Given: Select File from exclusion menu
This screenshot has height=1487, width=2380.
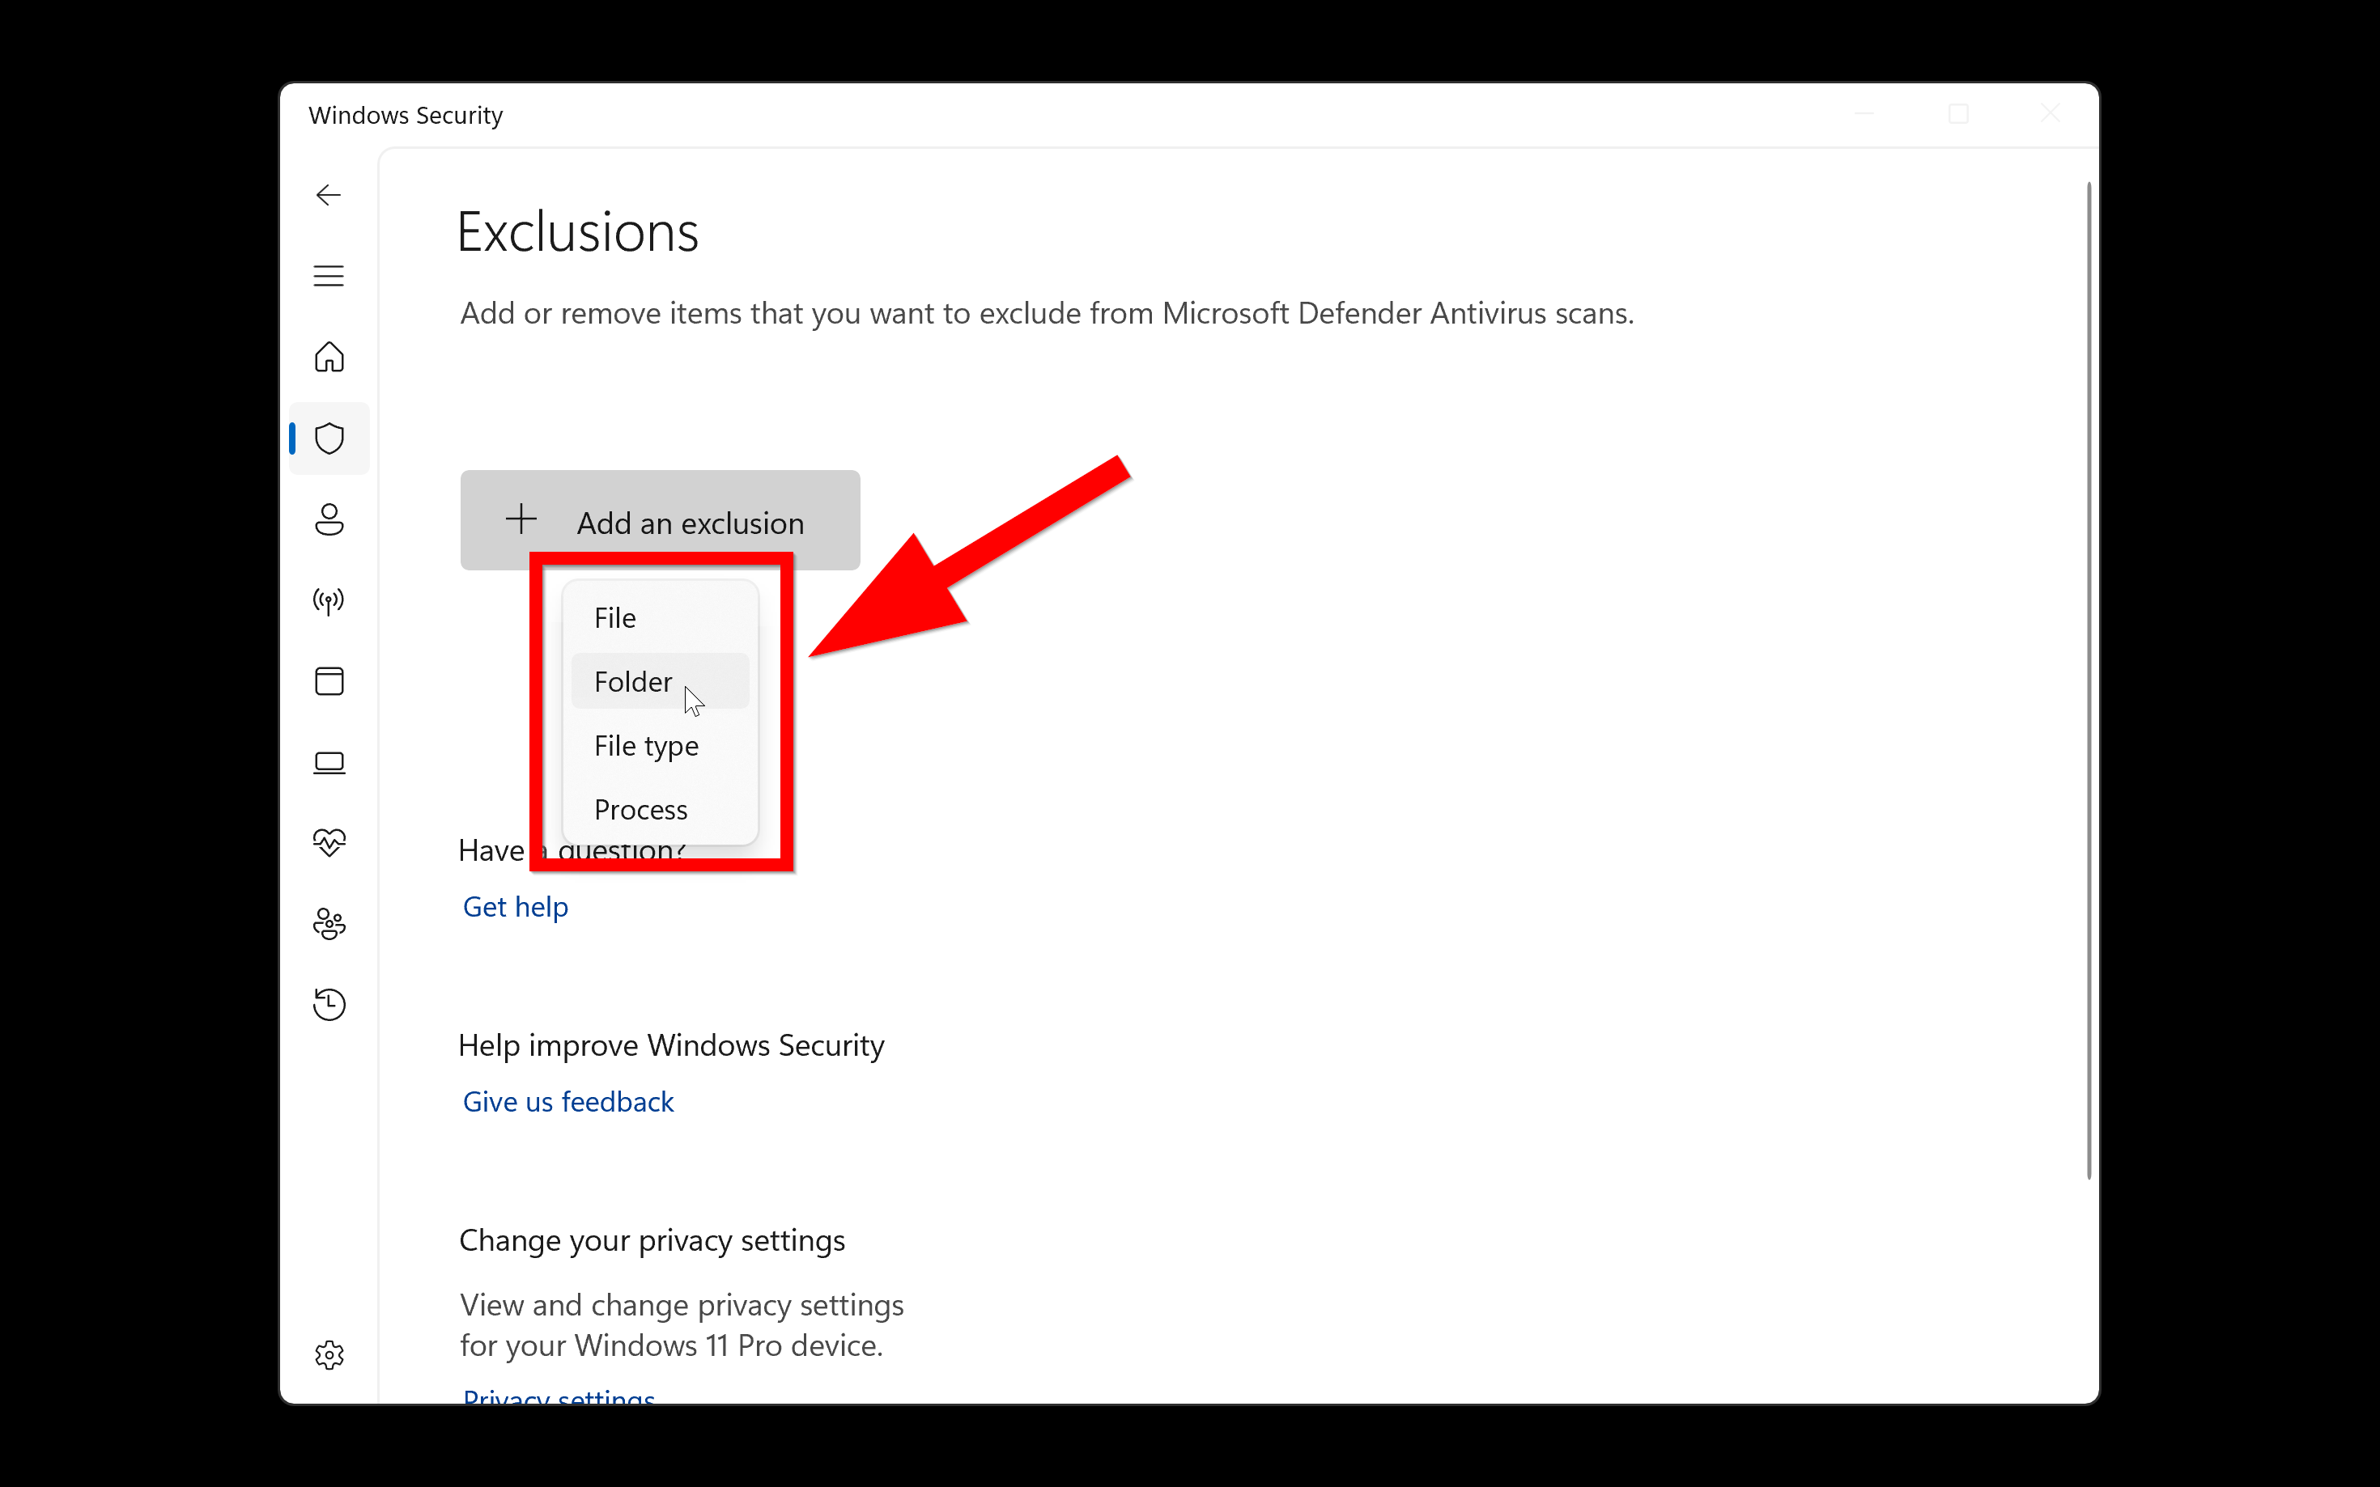Looking at the screenshot, I should click(616, 617).
